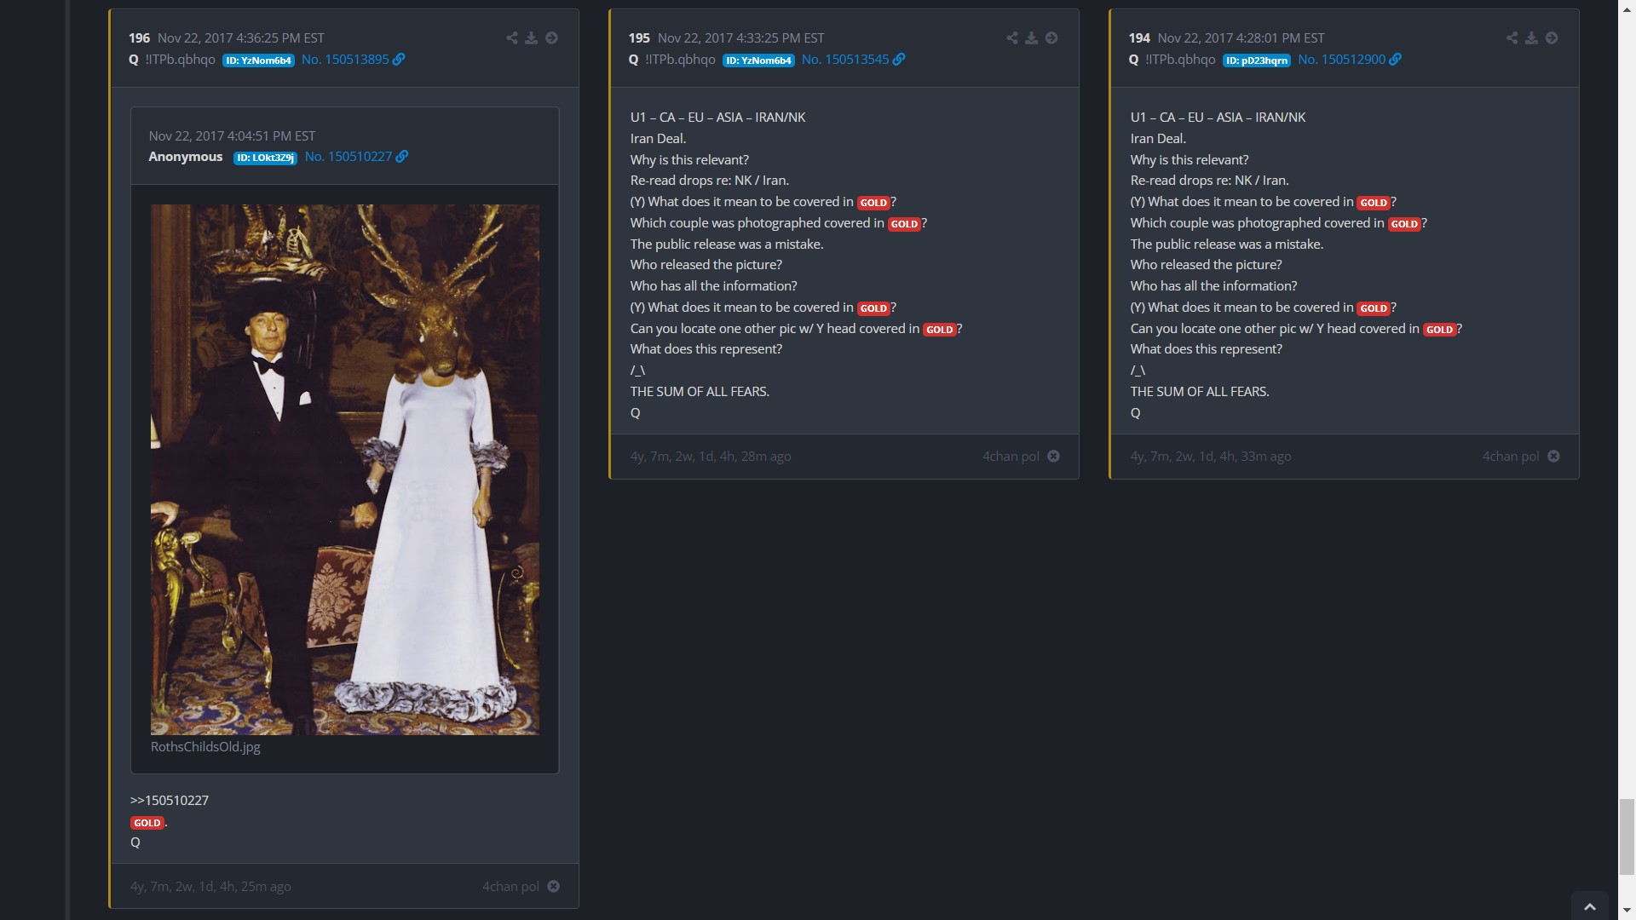Open post No. 150512900 link
The image size is (1636, 920).
1341,60
